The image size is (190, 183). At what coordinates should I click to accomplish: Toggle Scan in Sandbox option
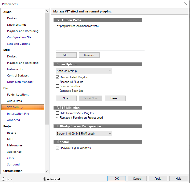[x=58, y=86]
